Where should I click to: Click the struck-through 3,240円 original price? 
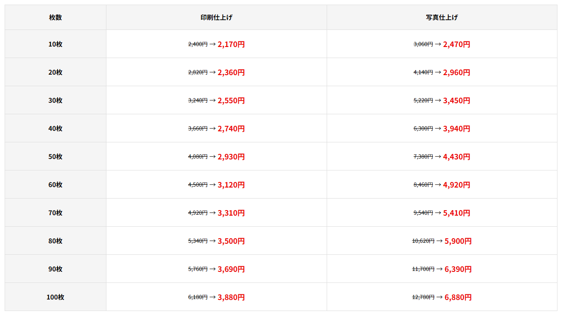198,100
